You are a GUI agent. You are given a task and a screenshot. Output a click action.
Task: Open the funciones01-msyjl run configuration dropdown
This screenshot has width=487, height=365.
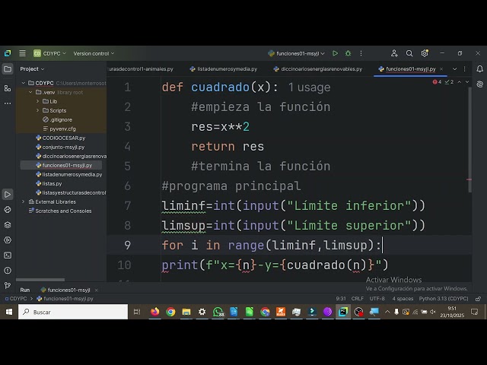tap(296, 53)
